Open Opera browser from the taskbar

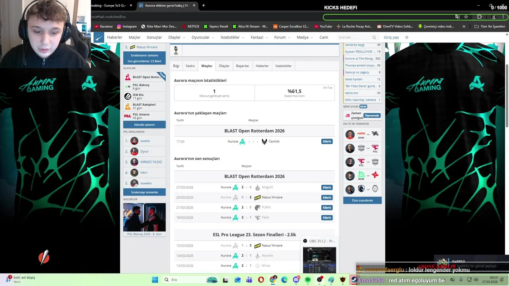point(261,280)
